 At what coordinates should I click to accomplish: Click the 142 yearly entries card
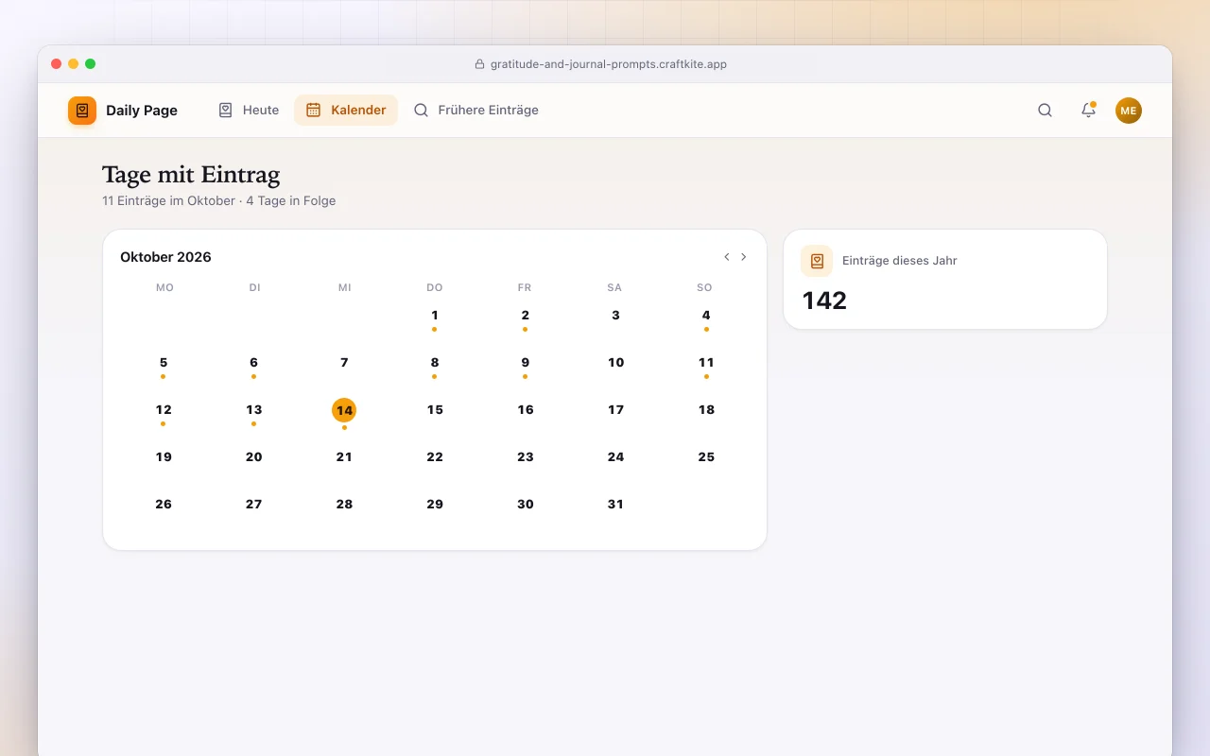[x=945, y=280]
